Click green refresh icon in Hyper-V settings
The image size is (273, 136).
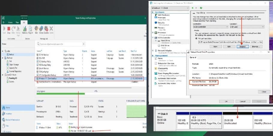[x=201, y=8]
